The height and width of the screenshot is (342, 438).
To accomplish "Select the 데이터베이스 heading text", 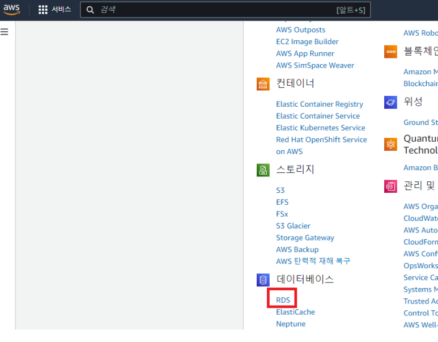I will (305, 279).
